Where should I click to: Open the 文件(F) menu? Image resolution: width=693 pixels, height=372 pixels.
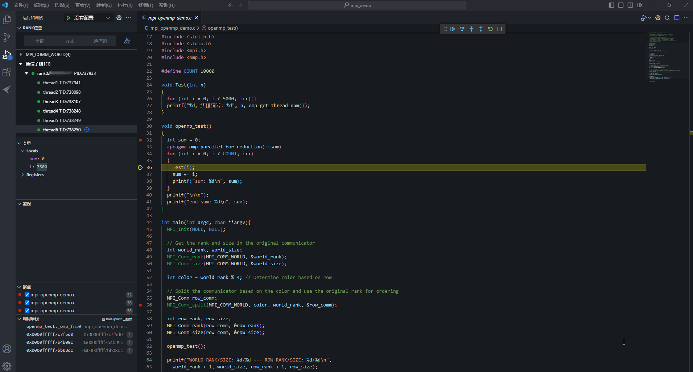tap(21, 5)
